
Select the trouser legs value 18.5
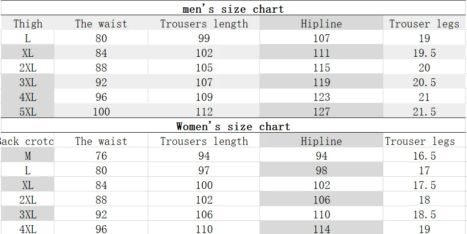[424, 214]
